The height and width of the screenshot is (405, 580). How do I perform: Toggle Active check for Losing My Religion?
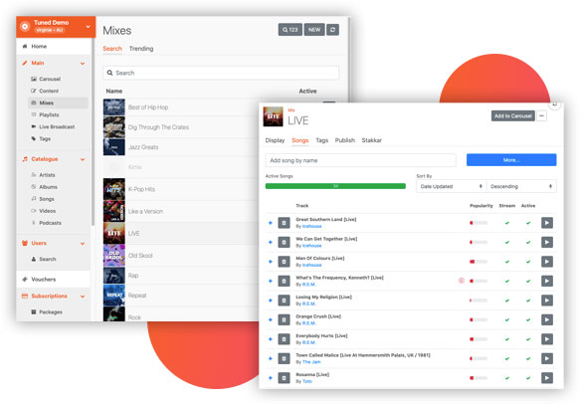coord(528,301)
